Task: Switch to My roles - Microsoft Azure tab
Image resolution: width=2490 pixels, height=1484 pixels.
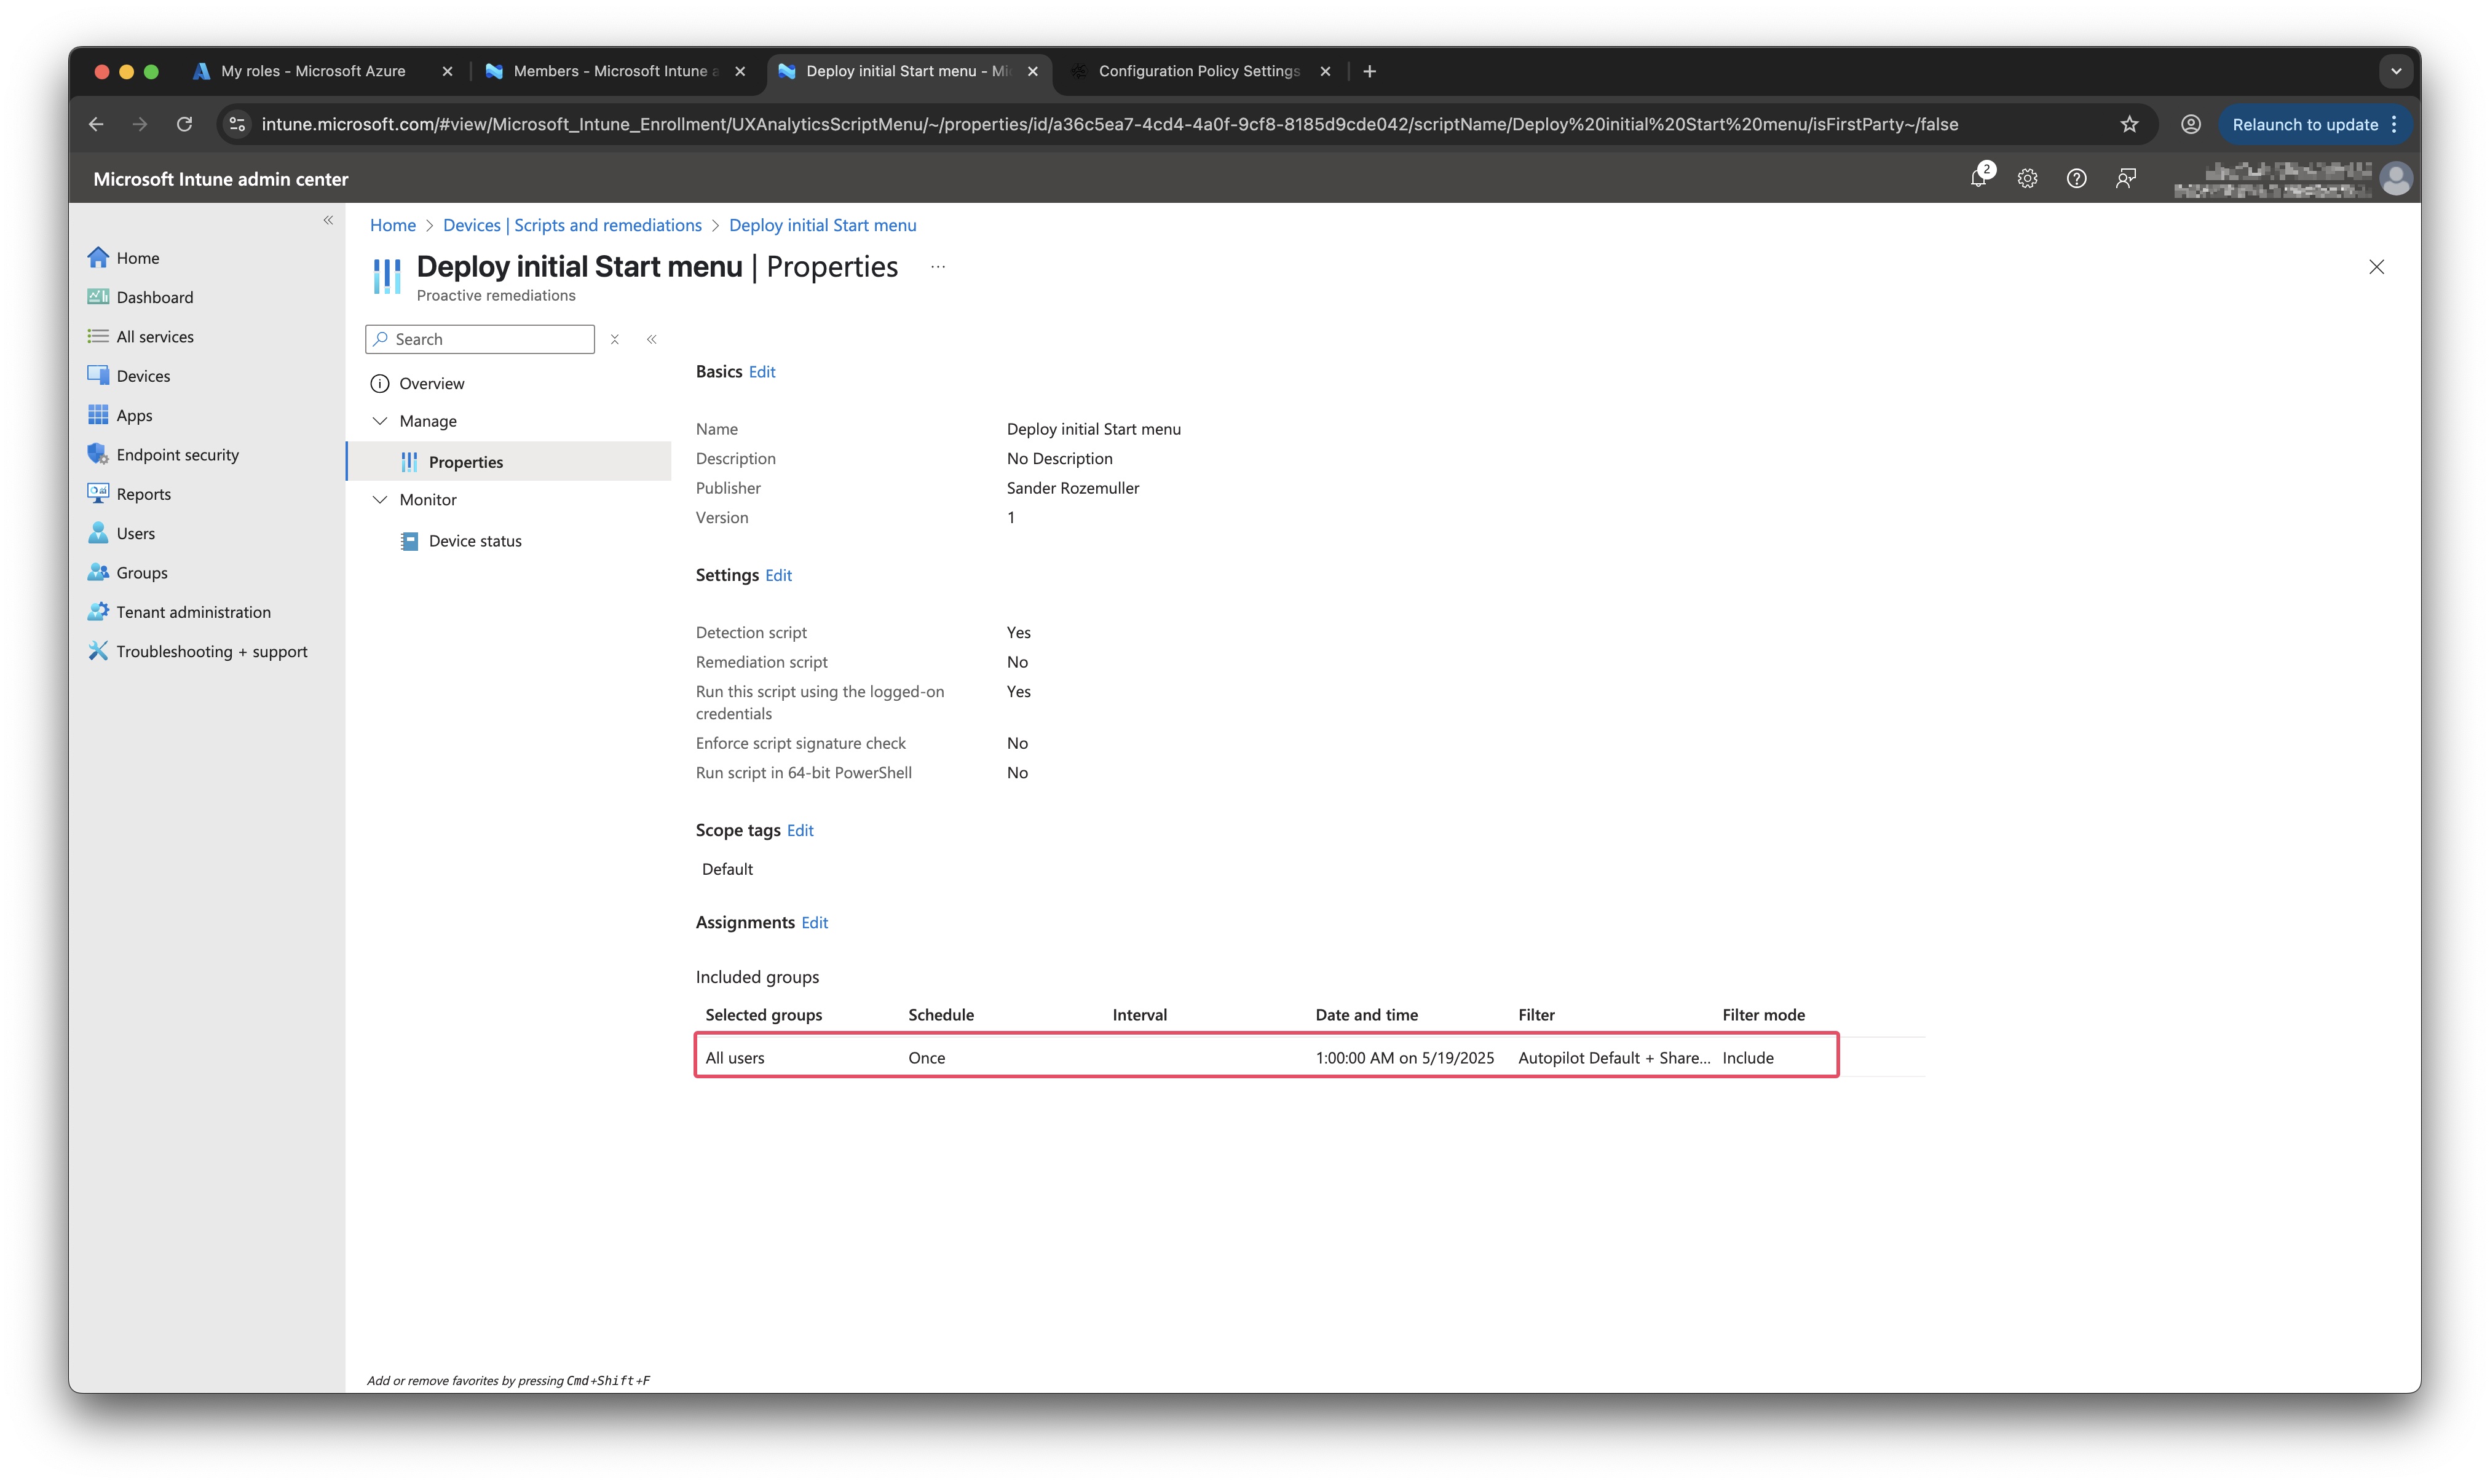Action: tap(313, 71)
